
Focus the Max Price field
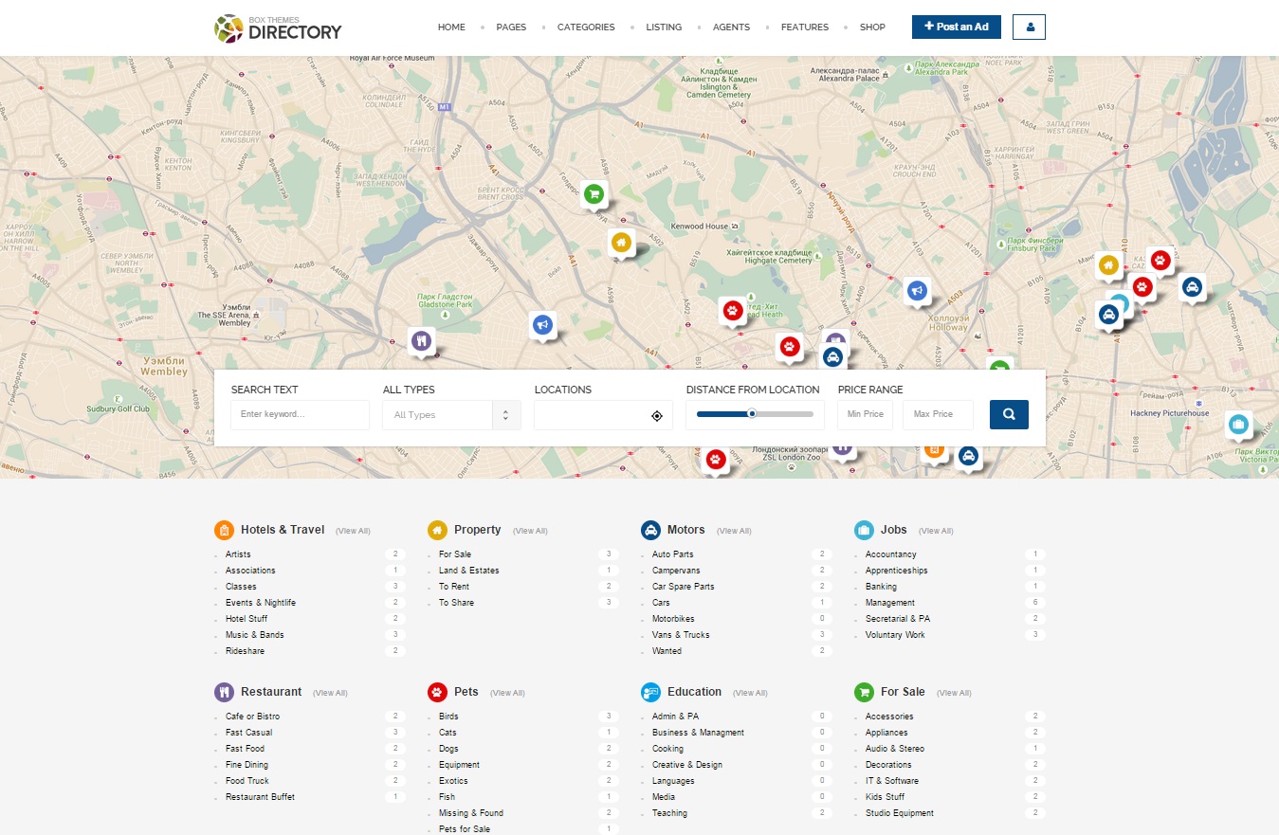(938, 415)
